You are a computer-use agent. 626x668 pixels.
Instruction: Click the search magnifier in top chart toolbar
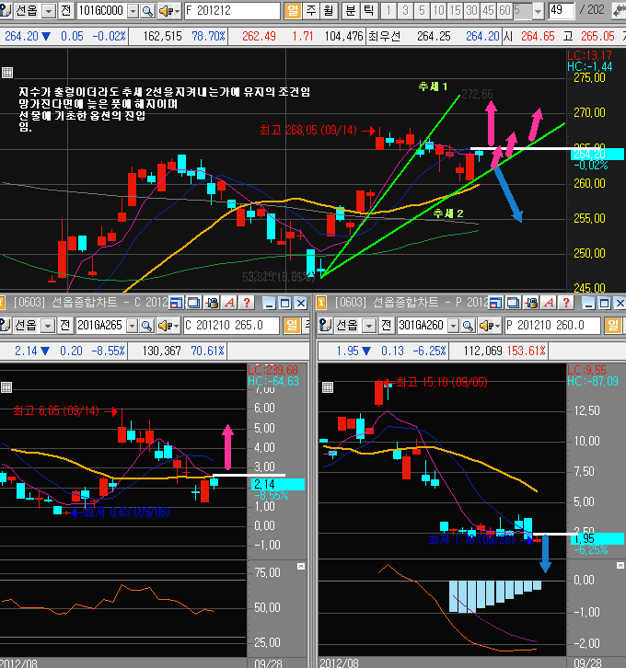149,11
